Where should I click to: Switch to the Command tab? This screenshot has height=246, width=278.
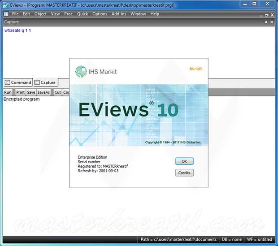coord(18,82)
